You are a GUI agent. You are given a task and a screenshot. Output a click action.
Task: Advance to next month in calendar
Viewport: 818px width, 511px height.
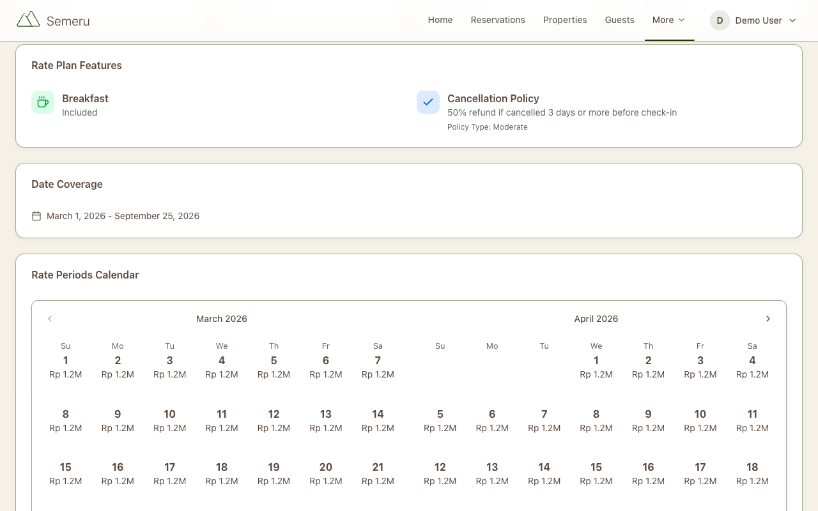768,319
